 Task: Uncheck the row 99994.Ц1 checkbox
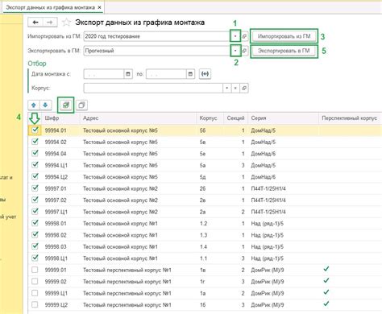point(35,165)
